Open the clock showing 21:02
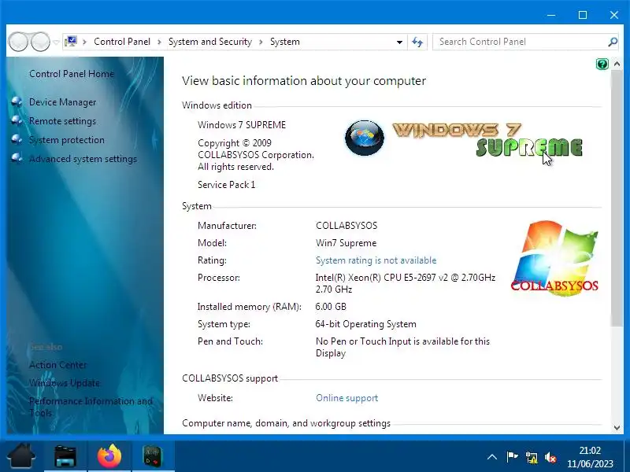This screenshot has width=630, height=472. (590, 457)
